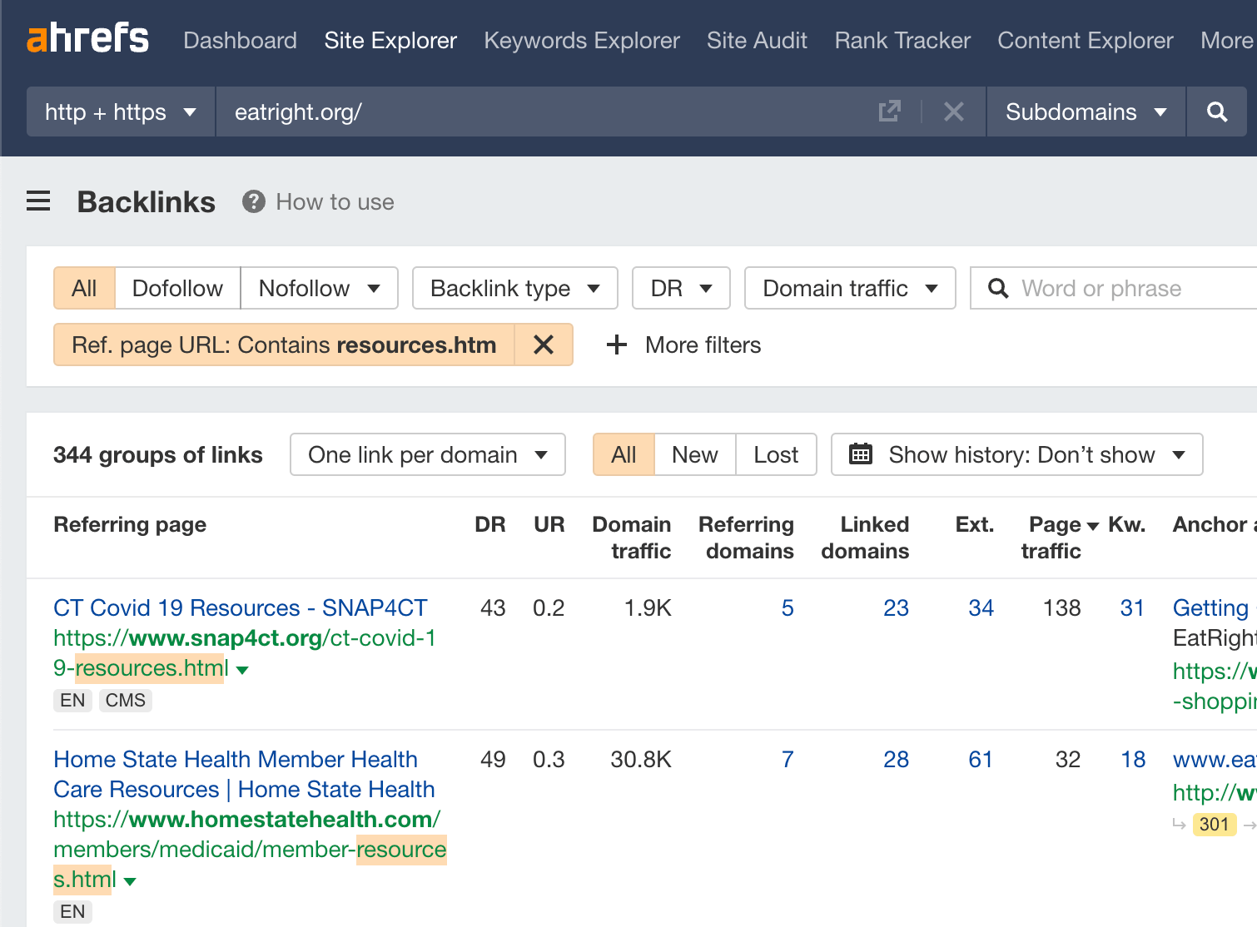Switch backlinks view to New links
Viewport: 1257px width, 927px height.
[x=694, y=454]
